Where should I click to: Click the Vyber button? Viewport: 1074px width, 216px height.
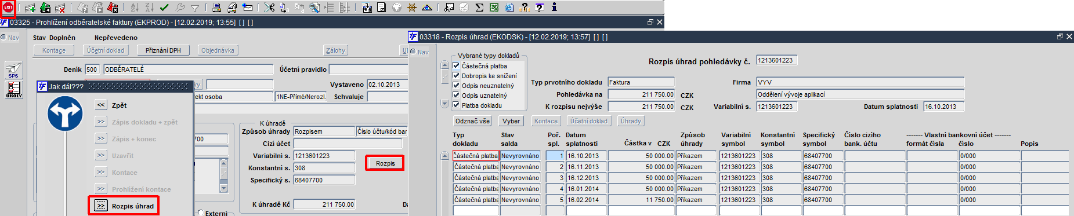click(511, 121)
